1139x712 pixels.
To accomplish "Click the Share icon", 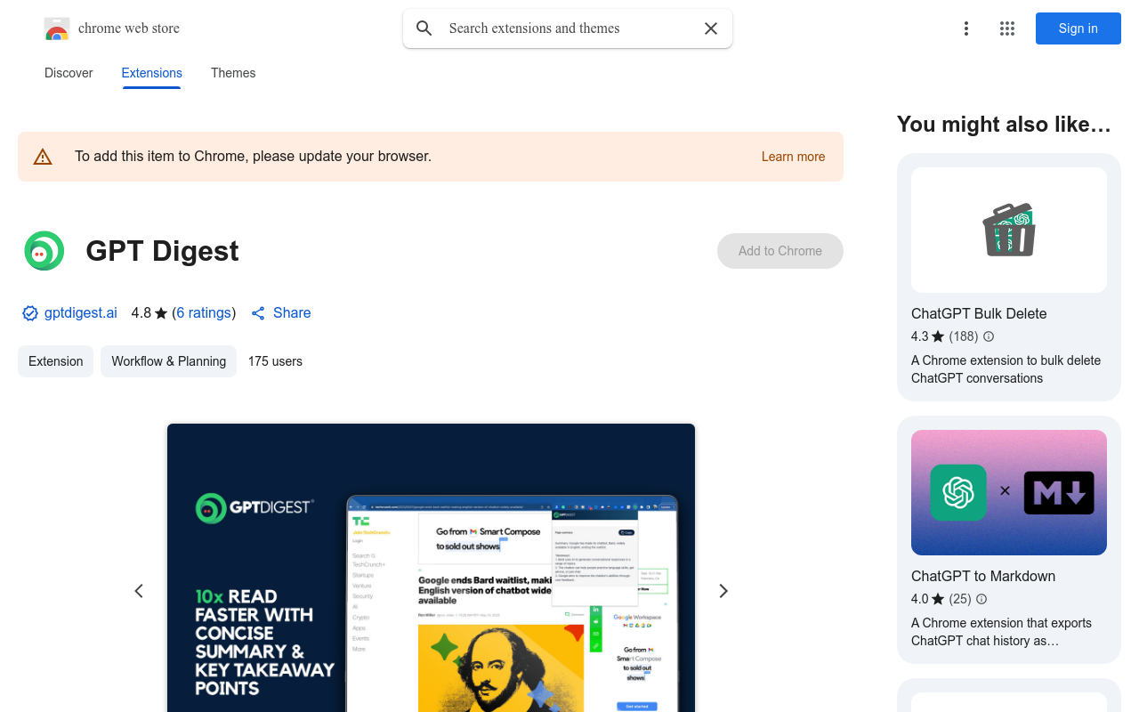I will click(258, 313).
